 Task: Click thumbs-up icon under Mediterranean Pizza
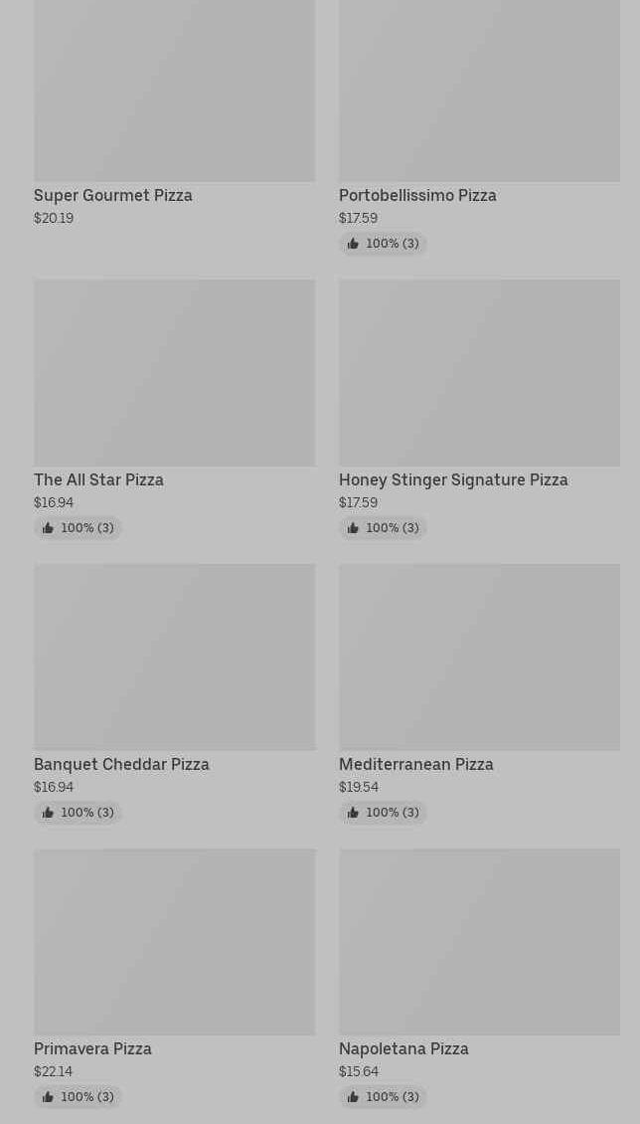click(x=353, y=813)
